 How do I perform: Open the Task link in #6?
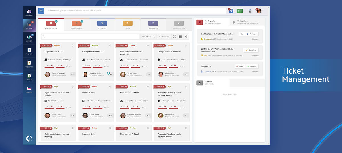[205, 55]
